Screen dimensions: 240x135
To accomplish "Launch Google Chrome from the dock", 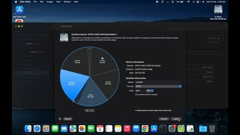I will click(145, 128).
